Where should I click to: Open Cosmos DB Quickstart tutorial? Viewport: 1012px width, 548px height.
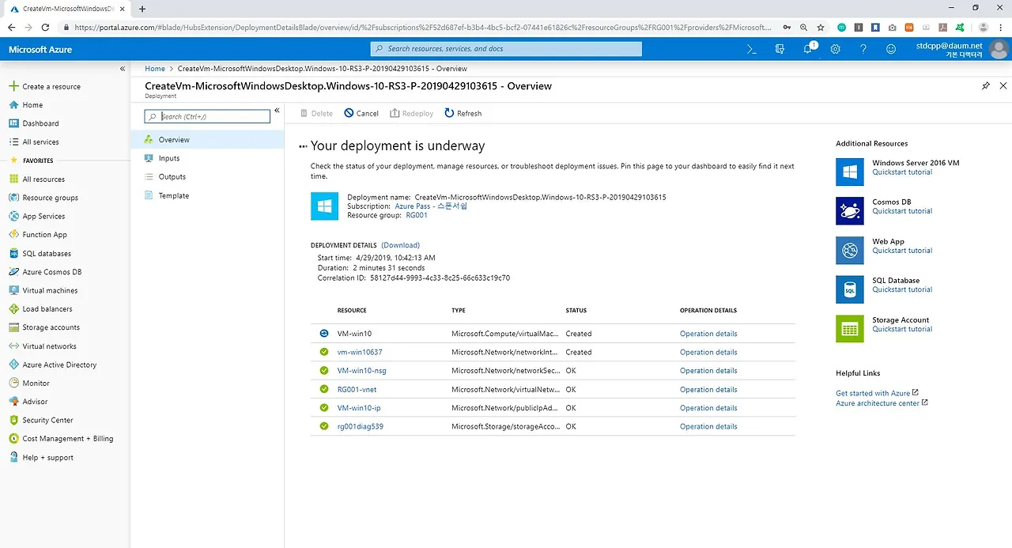[902, 211]
